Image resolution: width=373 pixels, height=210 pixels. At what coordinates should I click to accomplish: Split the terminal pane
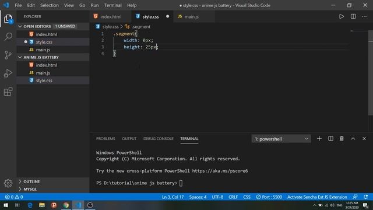tap(330, 139)
